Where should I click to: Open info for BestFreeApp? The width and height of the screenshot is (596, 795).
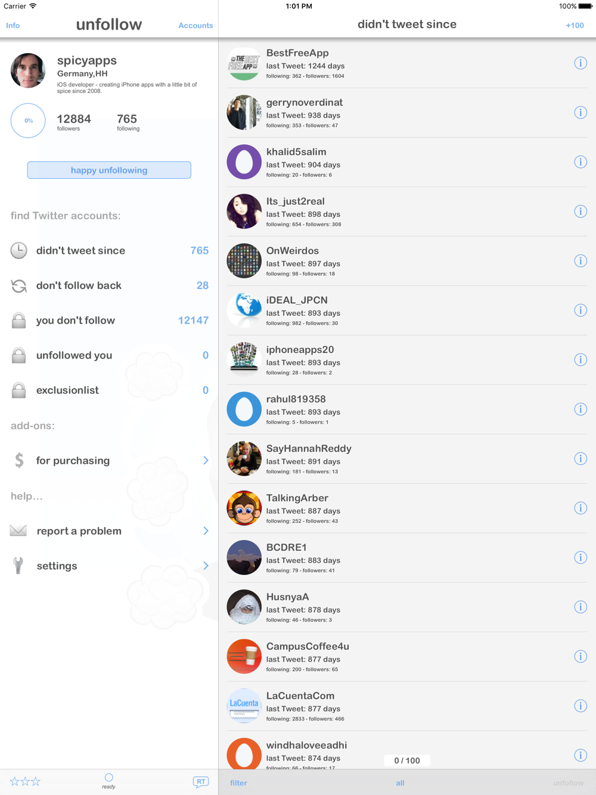pos(581,63)
